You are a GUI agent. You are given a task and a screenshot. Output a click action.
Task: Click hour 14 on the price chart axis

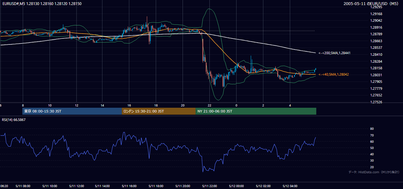tap(103, 105)
